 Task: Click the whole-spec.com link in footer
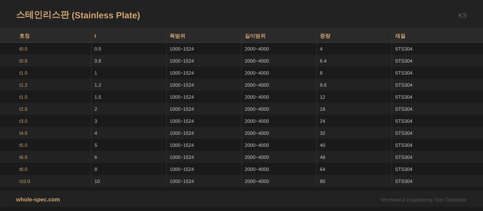38,199
